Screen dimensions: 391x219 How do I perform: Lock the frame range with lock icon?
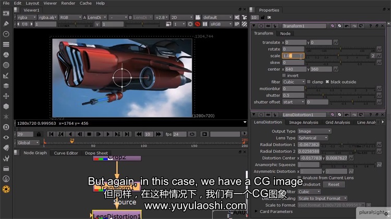tap(39, 134)
